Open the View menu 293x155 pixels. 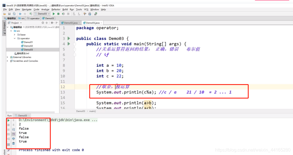(x=17, y=9)
